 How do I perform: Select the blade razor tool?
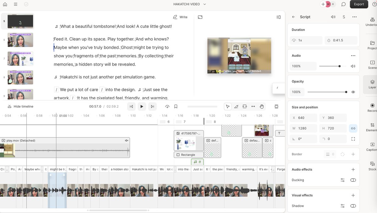click(236, 106)
